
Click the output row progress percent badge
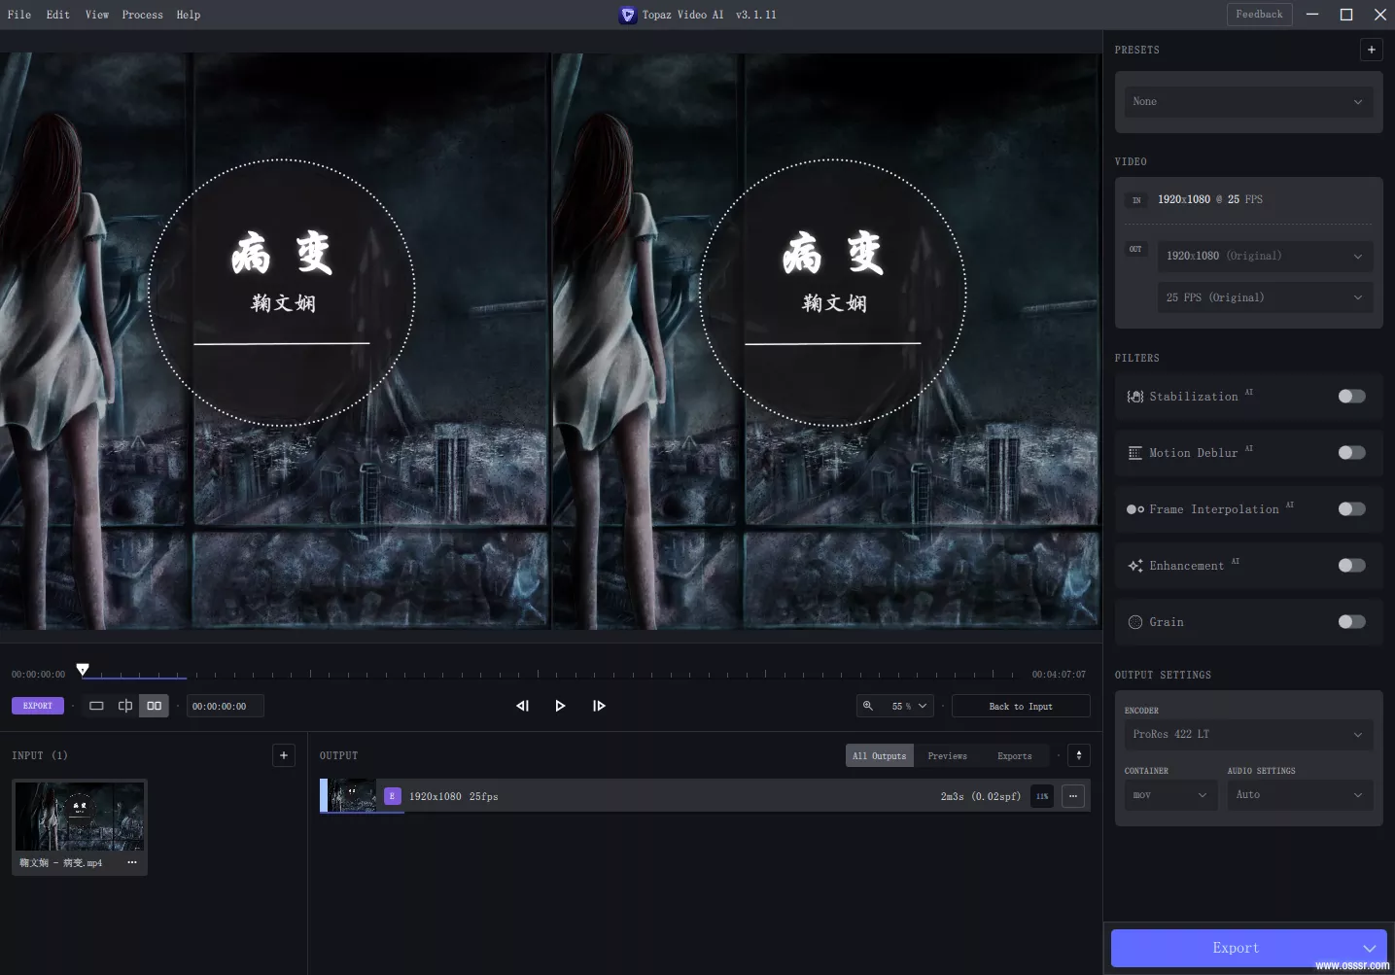pyautogui.click(x=1042, y=796)
